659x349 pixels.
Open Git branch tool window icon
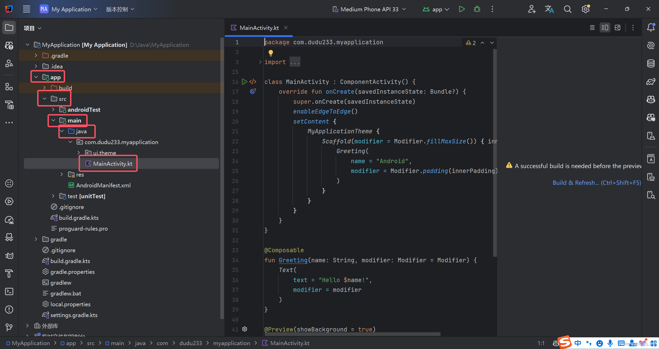click(9, 327)
